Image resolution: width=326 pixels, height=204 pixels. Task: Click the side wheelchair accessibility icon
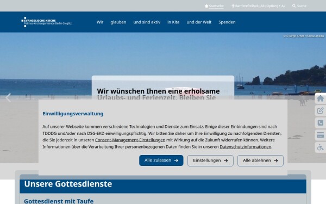coord(321,147)
